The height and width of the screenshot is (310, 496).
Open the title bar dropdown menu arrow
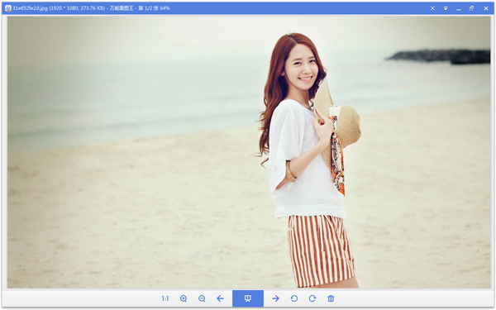pos(446,8)
